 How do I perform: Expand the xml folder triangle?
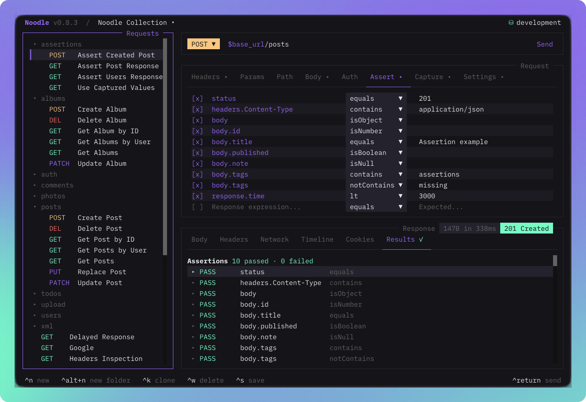point(35,326)
